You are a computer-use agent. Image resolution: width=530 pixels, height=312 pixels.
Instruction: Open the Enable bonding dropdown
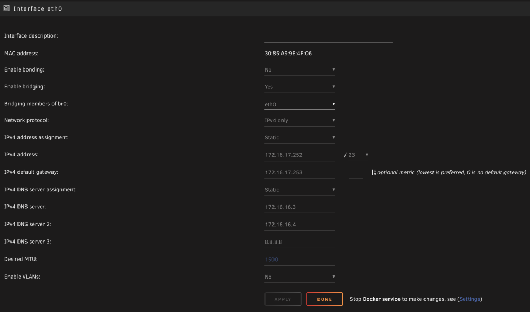tap(300, 70)
